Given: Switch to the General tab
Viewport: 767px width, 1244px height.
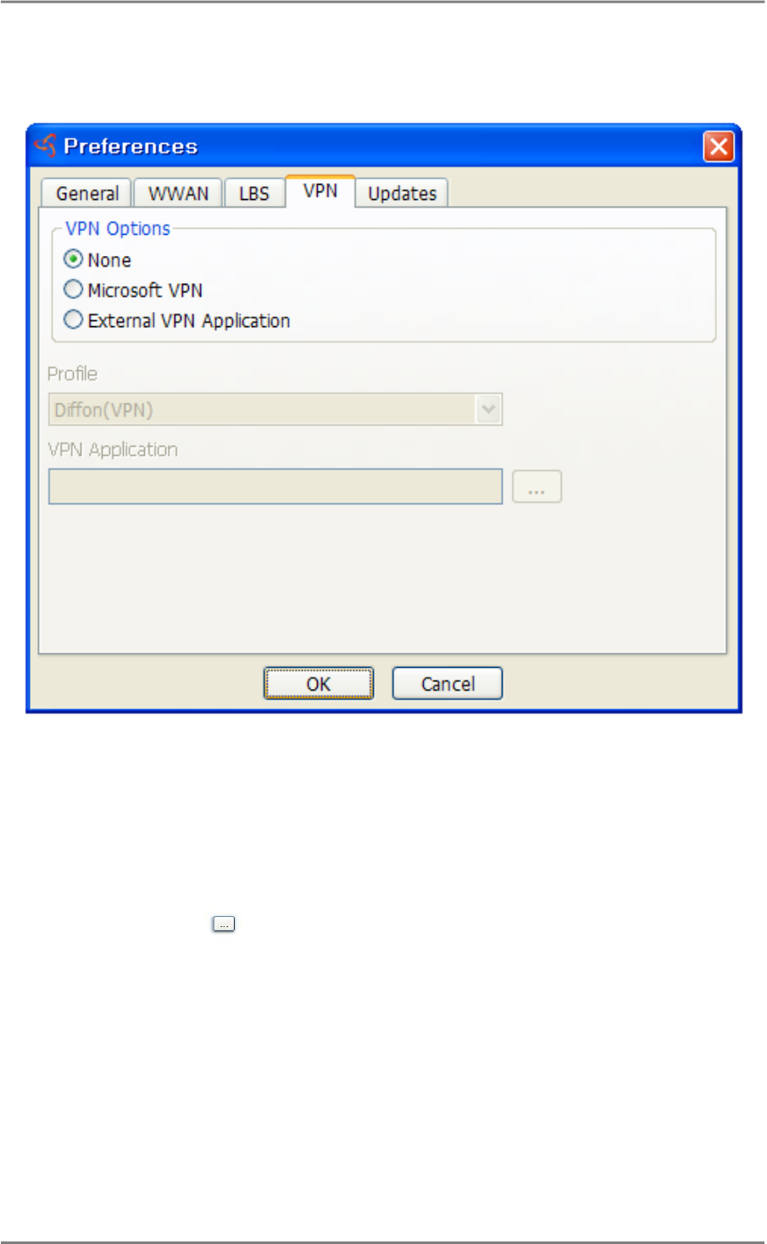Looking at the screenshot, I should (x=87, y=193).
